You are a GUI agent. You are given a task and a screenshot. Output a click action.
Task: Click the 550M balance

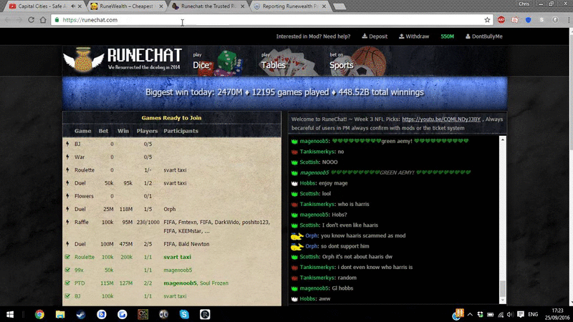pyautogui.click(x=447, y=36)
